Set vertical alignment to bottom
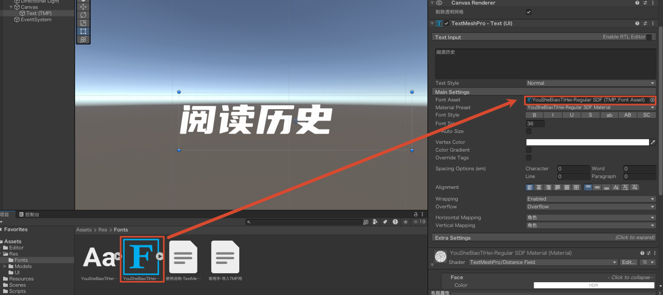The height and width of the screenshot is (295, 663). [x=607, y=187]
